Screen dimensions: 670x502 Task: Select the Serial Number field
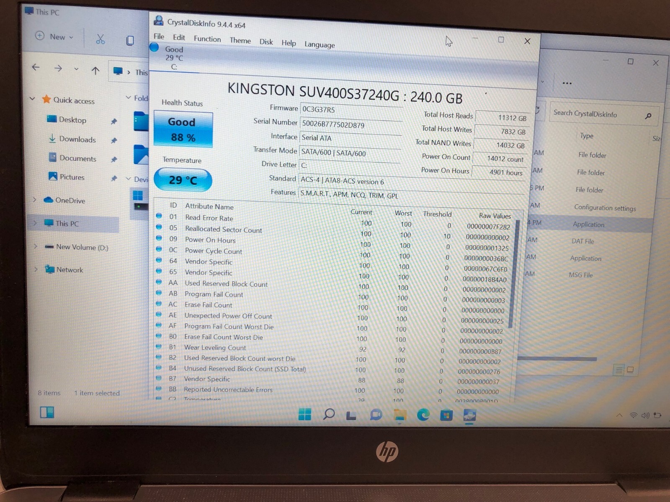[x=351, y=125]
